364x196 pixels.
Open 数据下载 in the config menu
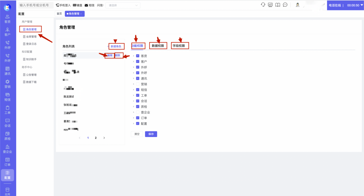click(x=30, y=82)
